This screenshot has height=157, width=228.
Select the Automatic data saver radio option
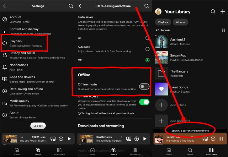(147, 49)
